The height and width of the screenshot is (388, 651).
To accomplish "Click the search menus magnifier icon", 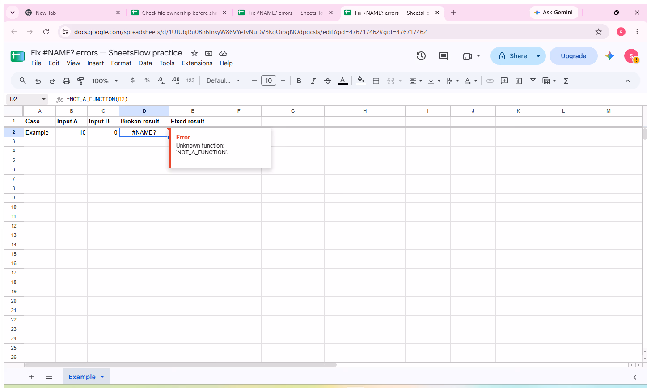I will 23,81.
